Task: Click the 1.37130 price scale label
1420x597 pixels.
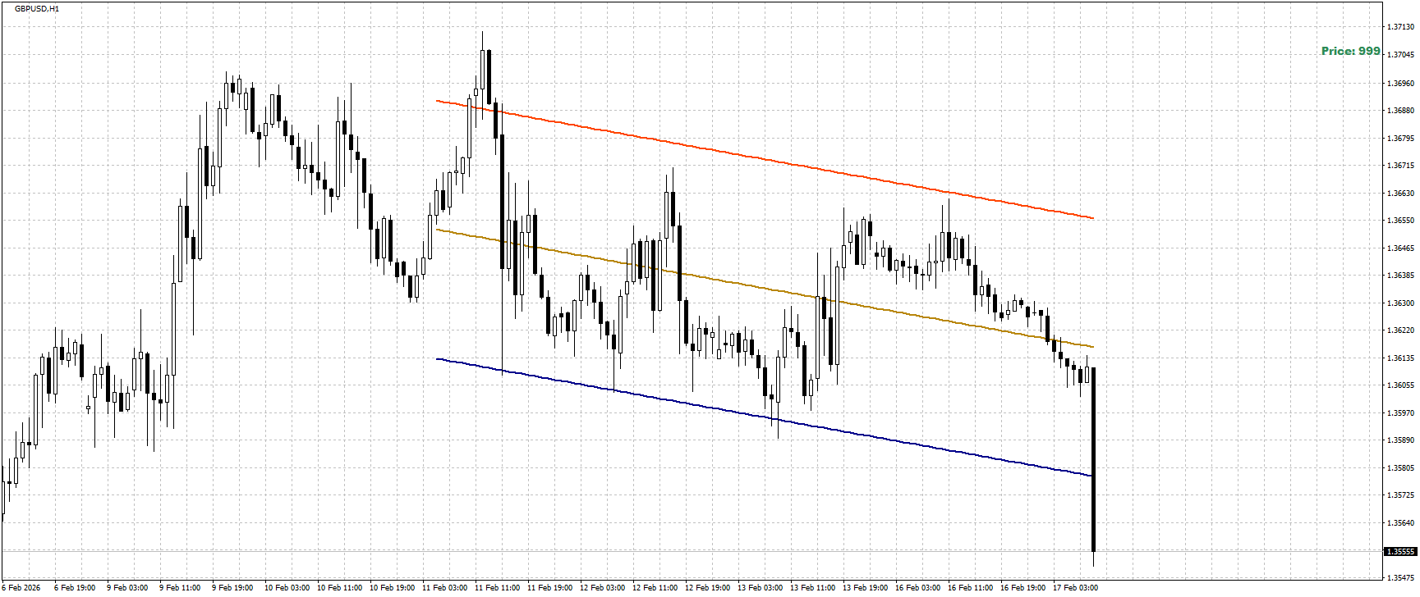Action: 1400,27
